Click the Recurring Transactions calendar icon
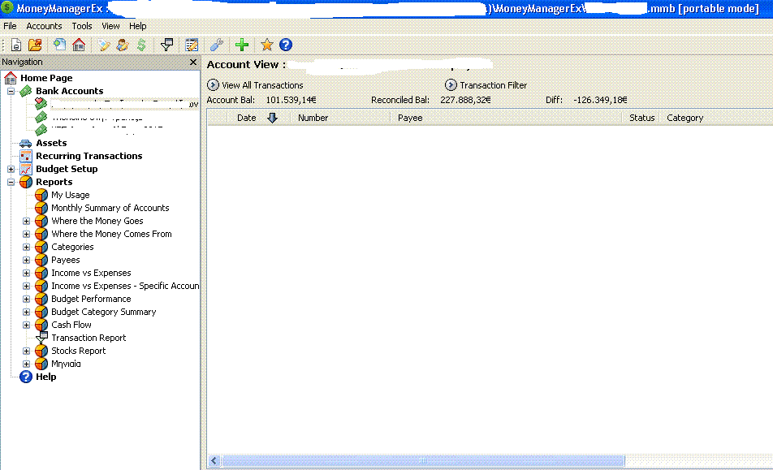 pyautogui.click(x=26, y=156)
